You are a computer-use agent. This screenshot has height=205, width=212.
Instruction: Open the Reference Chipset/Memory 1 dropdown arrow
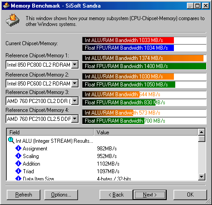tap(75, 65)
